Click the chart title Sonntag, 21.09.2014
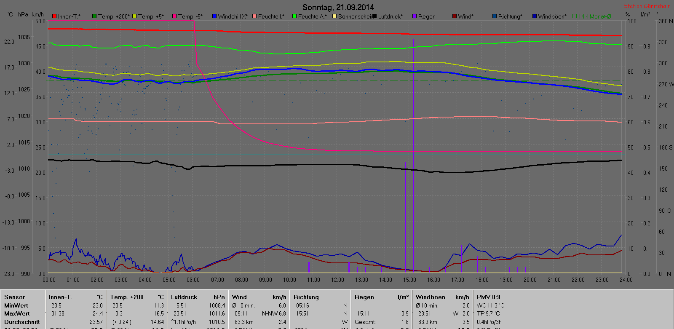Image resolution: width=674 pixels, height=329 pixels. tap(338, 7)
